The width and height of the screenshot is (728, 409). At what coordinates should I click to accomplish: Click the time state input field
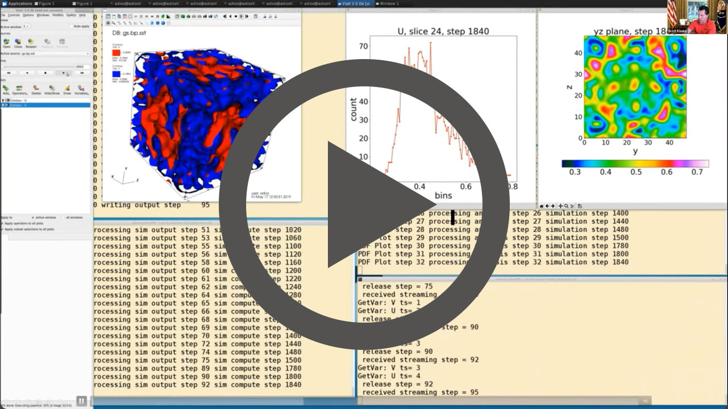click(x=82, y=66)
